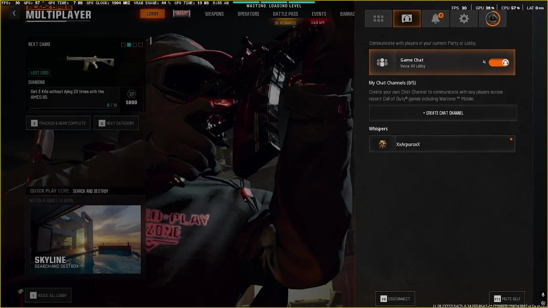Switch to the Weapons tab
Viewport: 548px width, 308px height.
(214, 14)
